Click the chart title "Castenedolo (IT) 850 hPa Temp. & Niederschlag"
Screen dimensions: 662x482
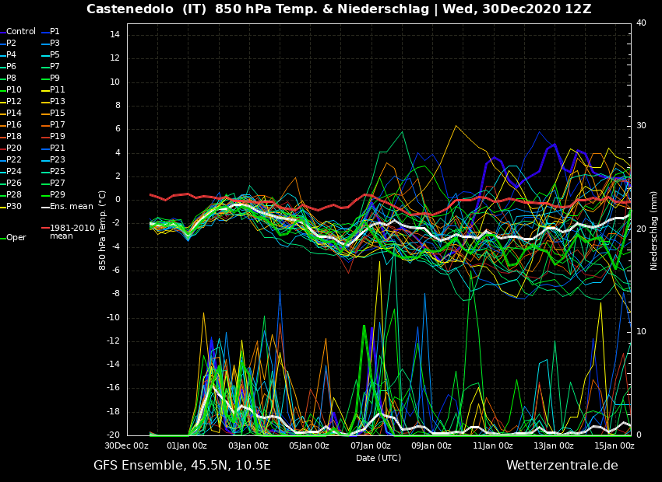[x=258, y=9]
